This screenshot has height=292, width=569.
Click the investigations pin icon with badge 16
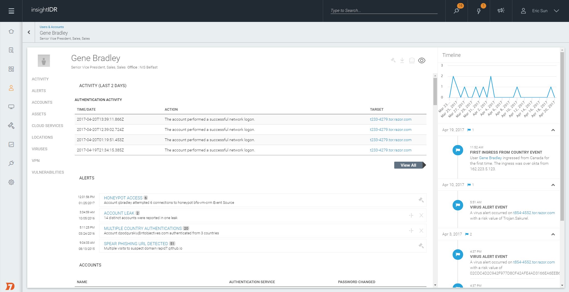[456, 11]
